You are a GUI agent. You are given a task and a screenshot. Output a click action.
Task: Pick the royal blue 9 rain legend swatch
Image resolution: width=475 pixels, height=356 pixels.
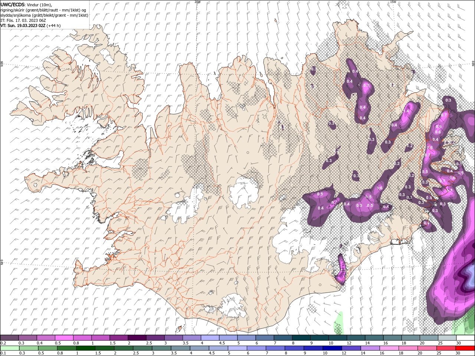coord(313,348)
